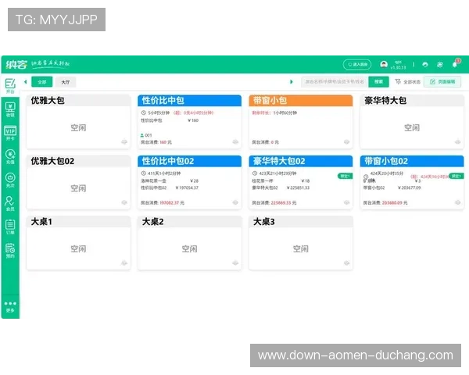This screenshot has width=469, height=375.
Task: Open the 充次 sidebar icon
Action: click(10, 180)
